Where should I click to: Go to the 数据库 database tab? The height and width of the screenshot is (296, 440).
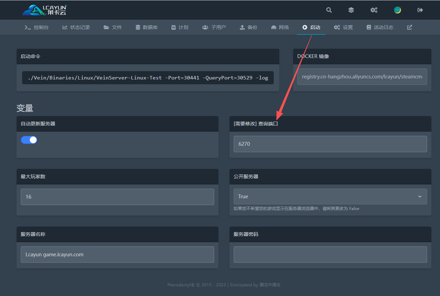[x=147, y=27]
